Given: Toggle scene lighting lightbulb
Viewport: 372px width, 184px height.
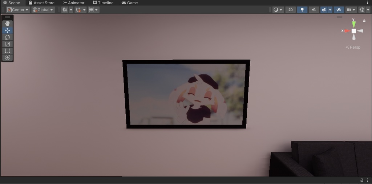Looking at the screenshot, I should (302, 10).
